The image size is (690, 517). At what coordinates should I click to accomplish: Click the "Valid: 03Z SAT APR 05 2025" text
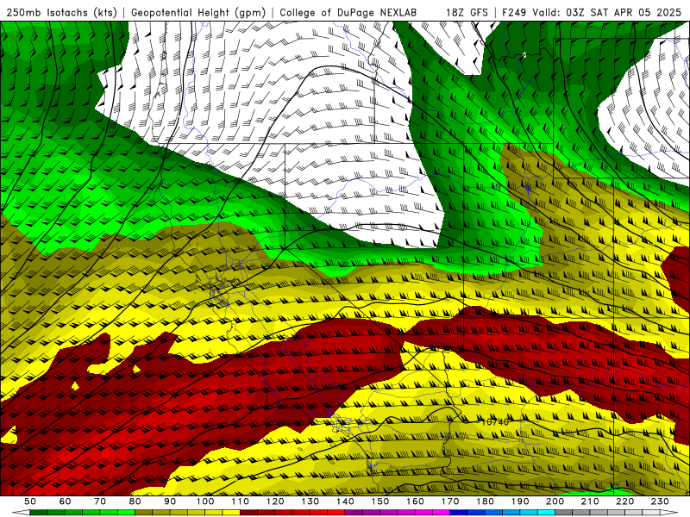click(x=606, y=12)
